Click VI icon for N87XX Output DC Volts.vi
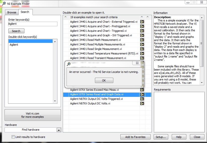Screen dimensions: 207x143 click(x=142, y=103)
